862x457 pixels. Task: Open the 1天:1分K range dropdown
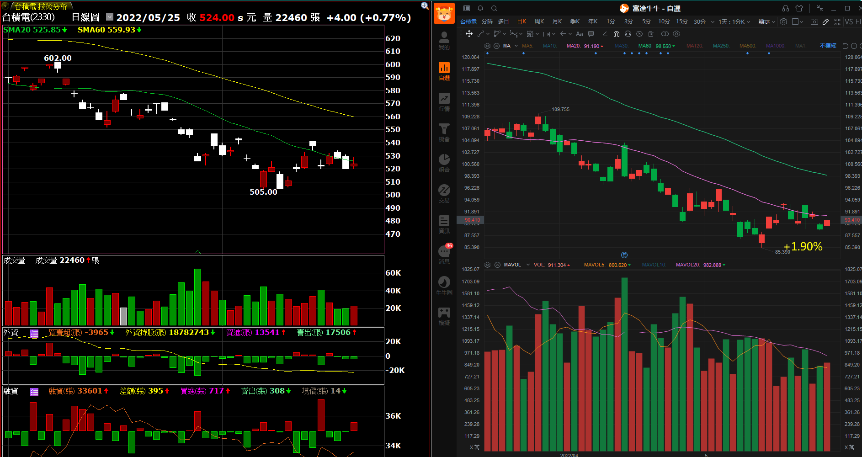734,21
